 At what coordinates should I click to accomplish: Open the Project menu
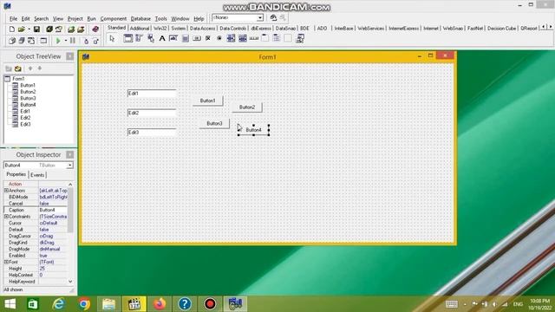click(75, 19)
